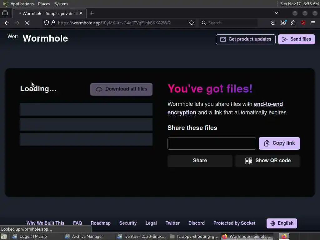Click Download all files button

point(122,89)
